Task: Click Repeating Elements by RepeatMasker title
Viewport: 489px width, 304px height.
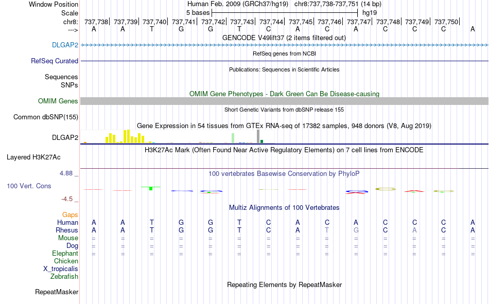Action: click(x=284, y=284)
